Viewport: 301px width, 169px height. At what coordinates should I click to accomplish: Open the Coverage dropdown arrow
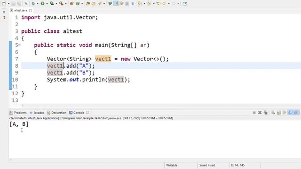(x=56, y=3)
